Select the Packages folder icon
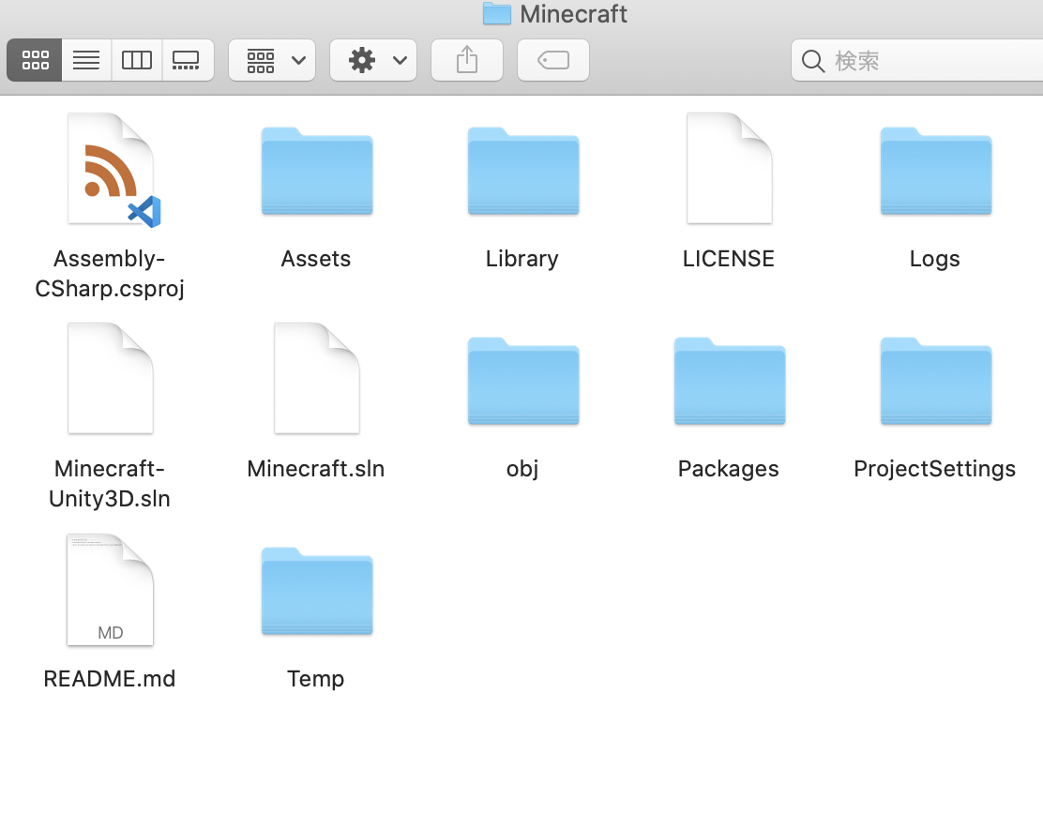The height and width of the screenshot is (814, 1043). tap(730, 381)
